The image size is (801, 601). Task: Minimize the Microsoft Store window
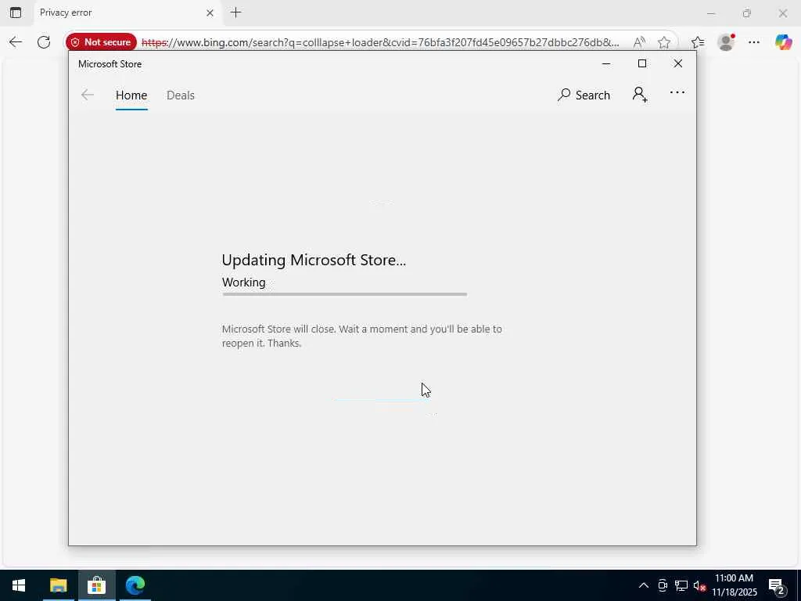pos(606,64)
